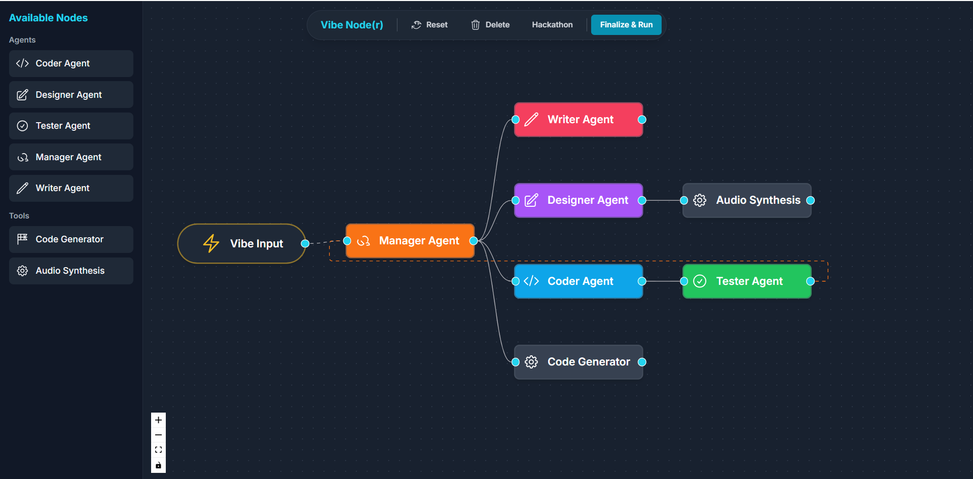Viewport: 973px width, 479px height.
Task: Click the output handle of Manager Agent
Action: point(475,241)
